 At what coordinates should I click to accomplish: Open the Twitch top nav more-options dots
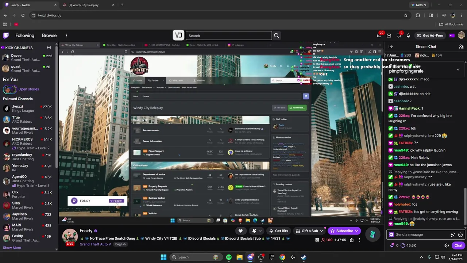pos(66,35)
